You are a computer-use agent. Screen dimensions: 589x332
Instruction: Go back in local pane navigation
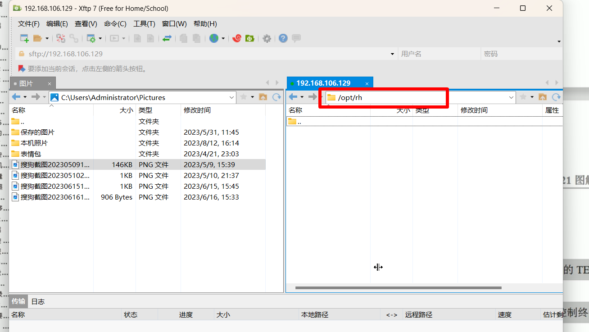pyautogui.click(x=16, y=97)
